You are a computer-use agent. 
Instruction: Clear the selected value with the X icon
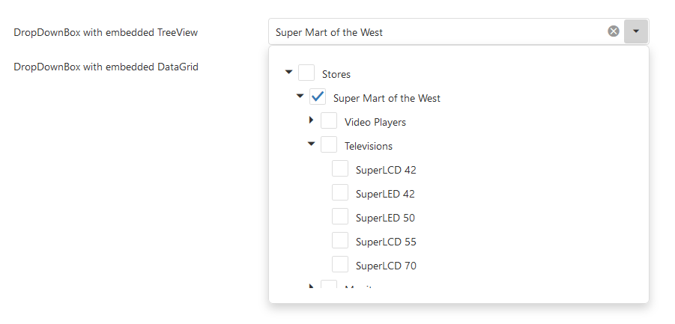point(614,31)
